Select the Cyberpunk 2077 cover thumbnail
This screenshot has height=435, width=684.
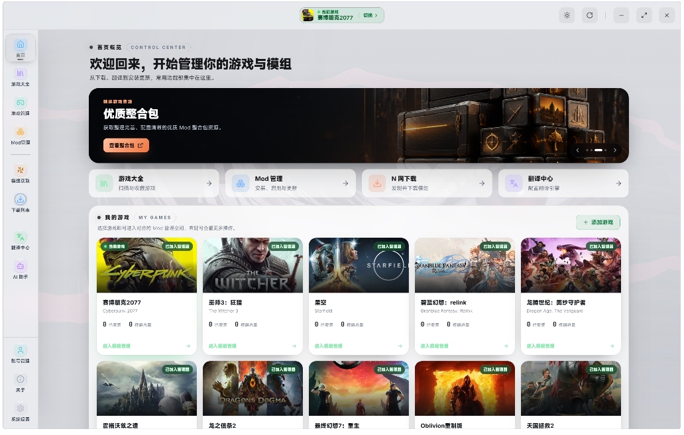click(146, 266)
